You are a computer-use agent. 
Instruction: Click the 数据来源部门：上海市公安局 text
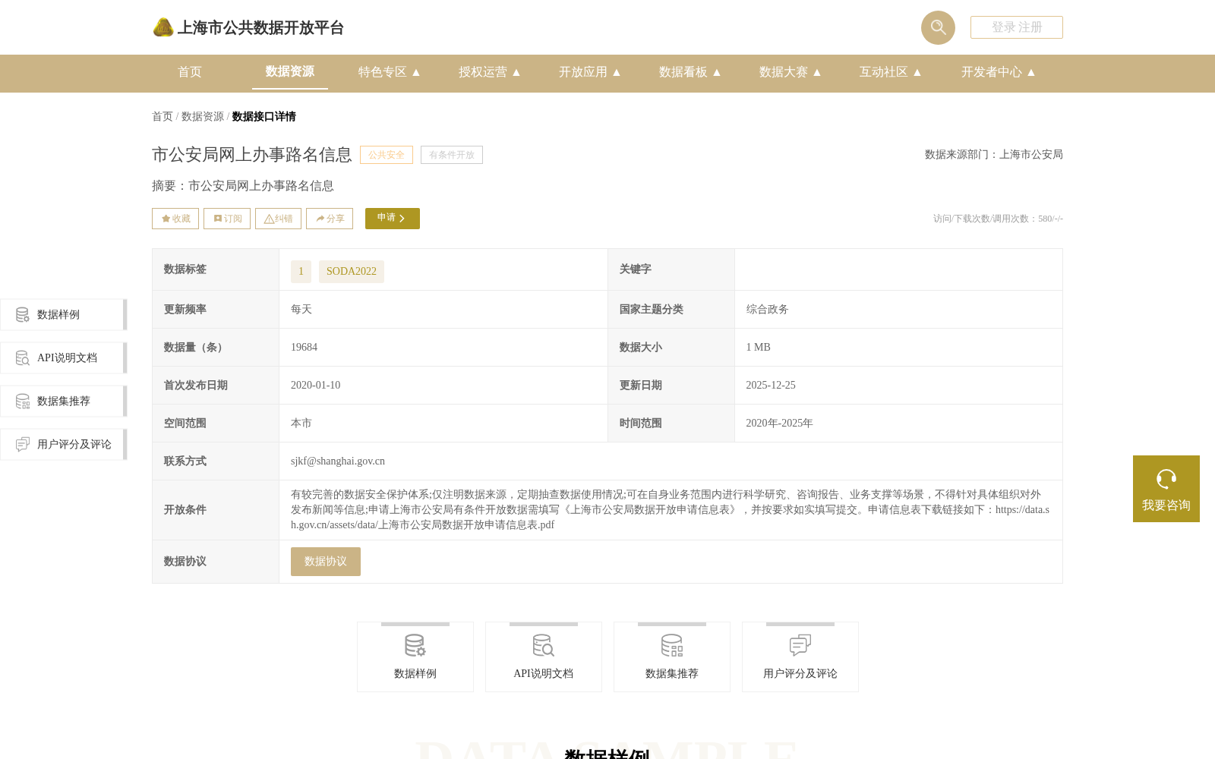994,155
